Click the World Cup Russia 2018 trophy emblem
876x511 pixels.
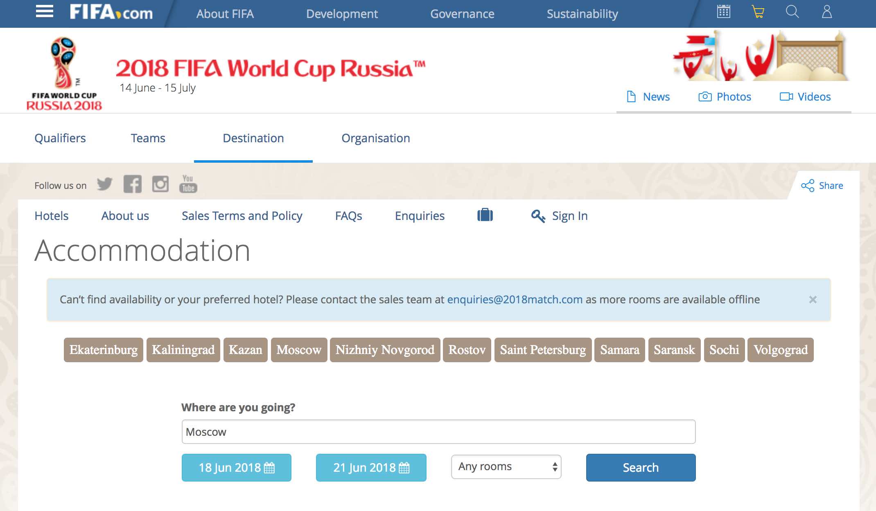click(64, 74)
